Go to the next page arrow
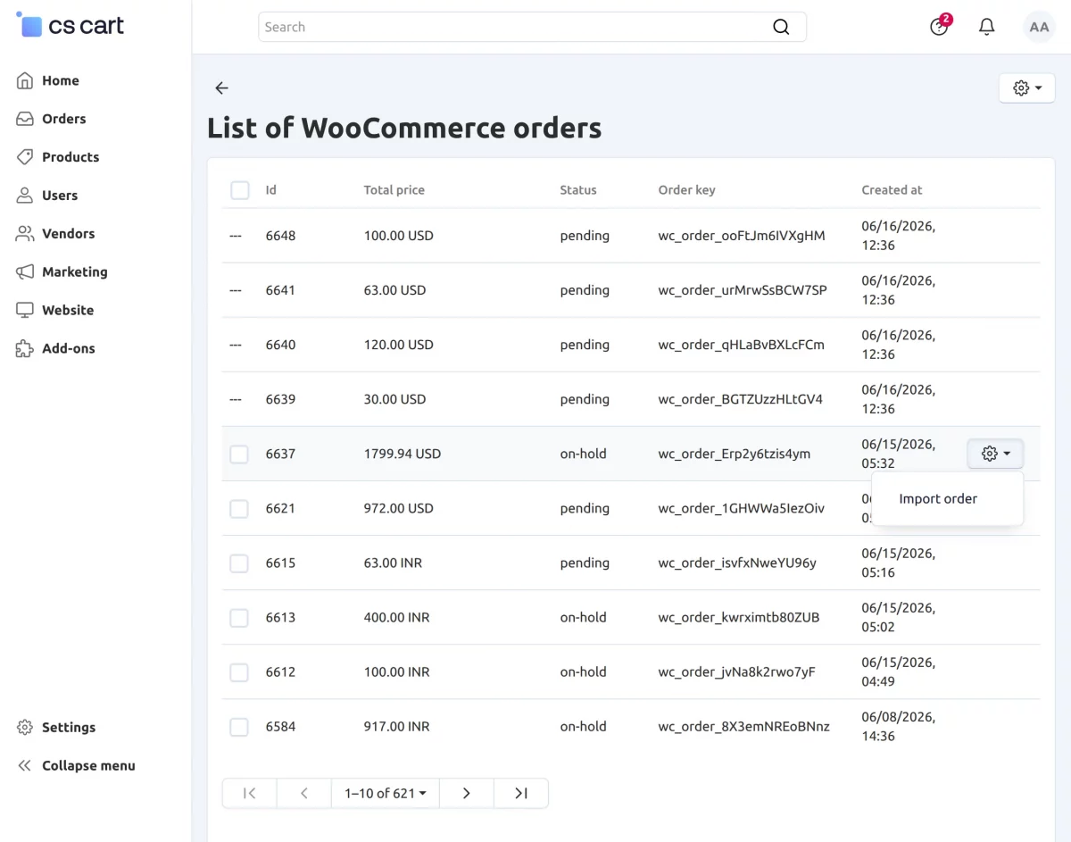The image size is (1071, 842). tap(466, 793)
